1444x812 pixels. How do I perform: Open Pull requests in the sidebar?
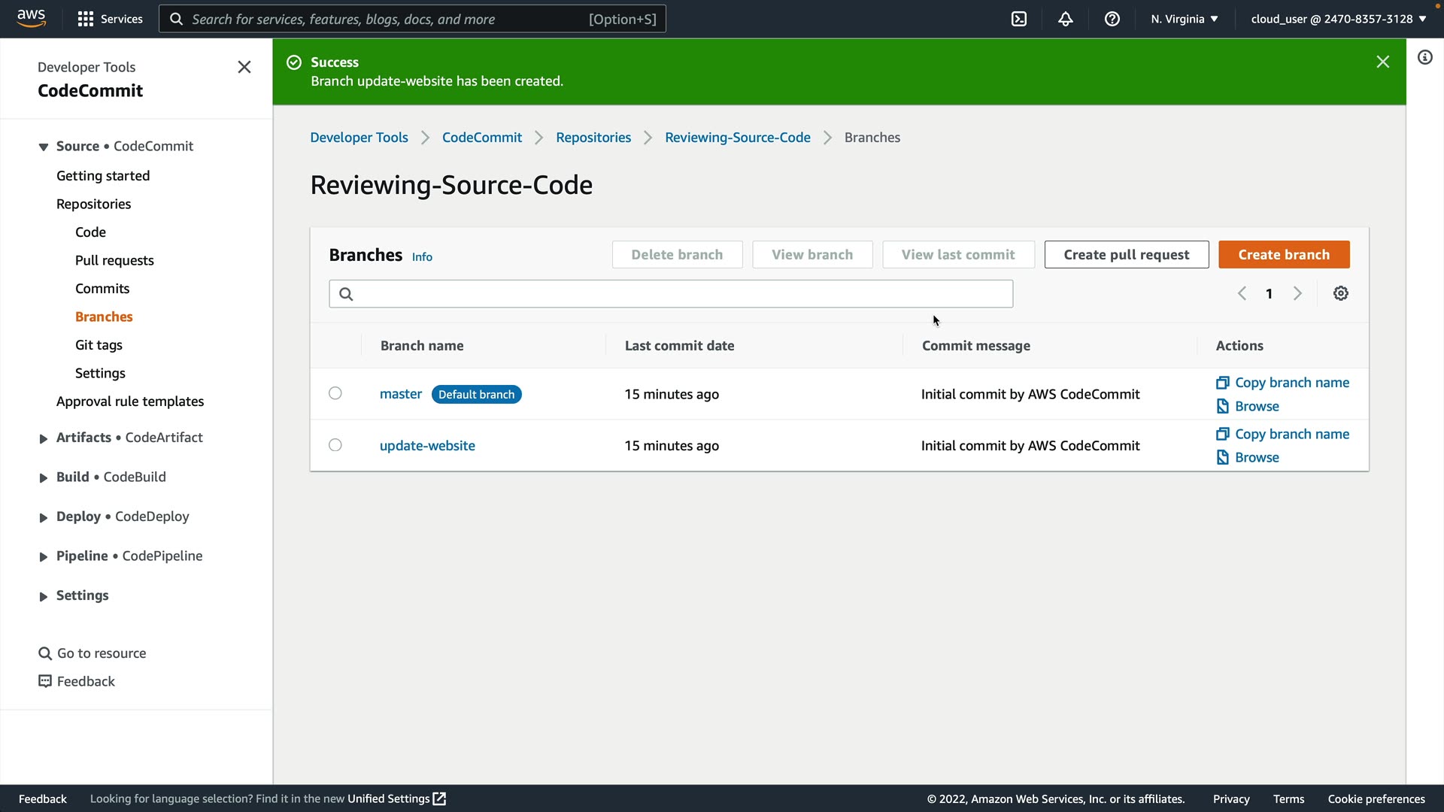click(114, 260)
